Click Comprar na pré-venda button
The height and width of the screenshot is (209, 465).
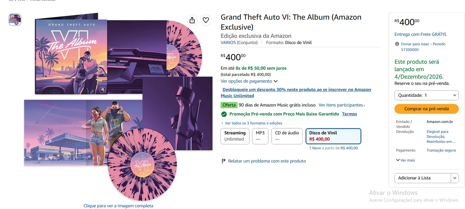coord(426,109)
